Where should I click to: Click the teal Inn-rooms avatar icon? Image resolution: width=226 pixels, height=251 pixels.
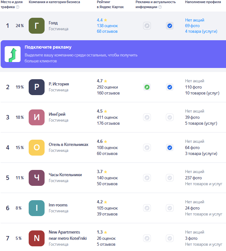tap(37, 208)
